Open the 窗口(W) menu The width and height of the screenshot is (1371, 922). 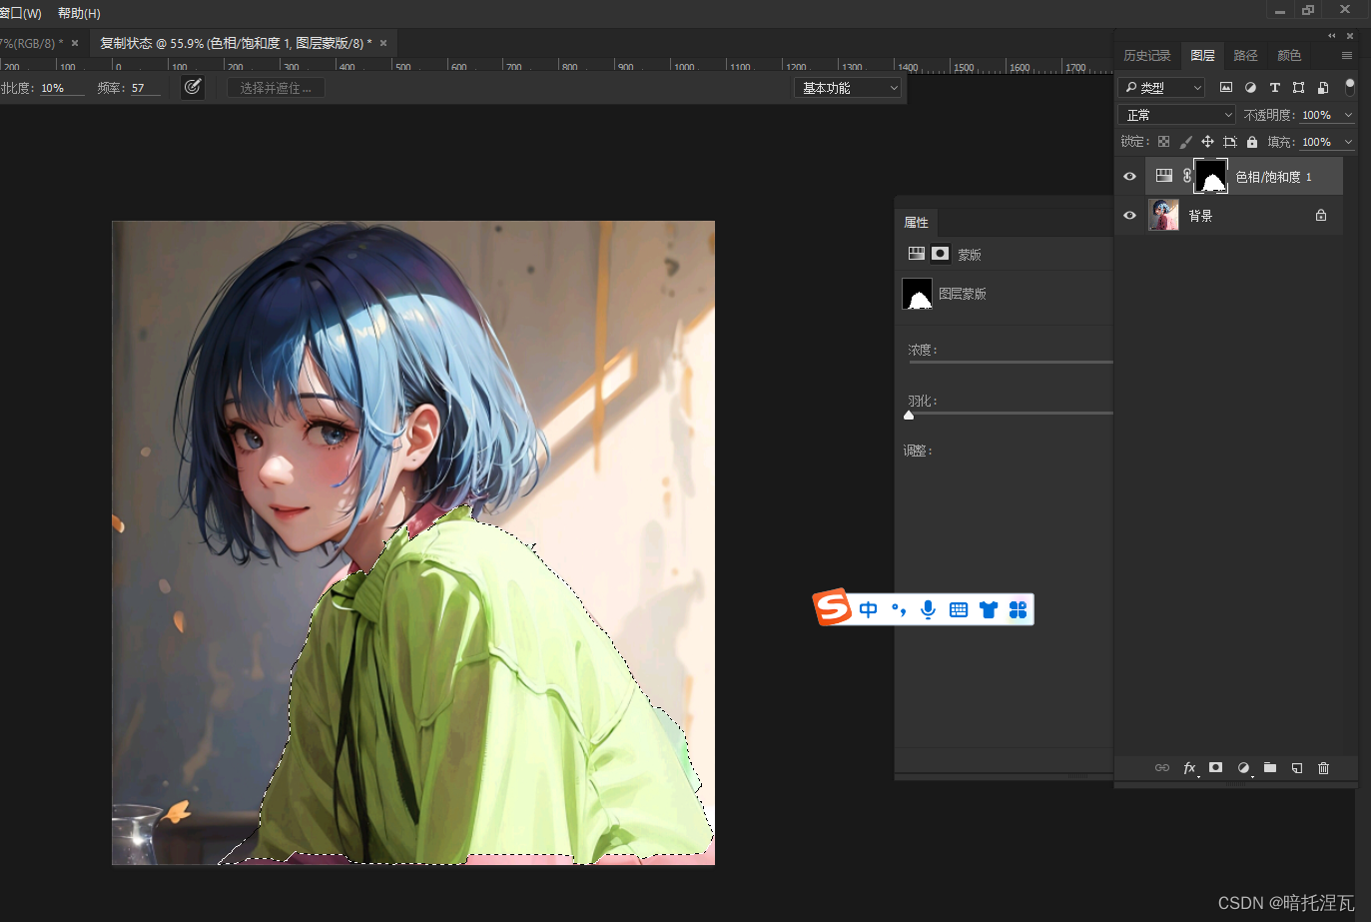[x=21, y=13]
